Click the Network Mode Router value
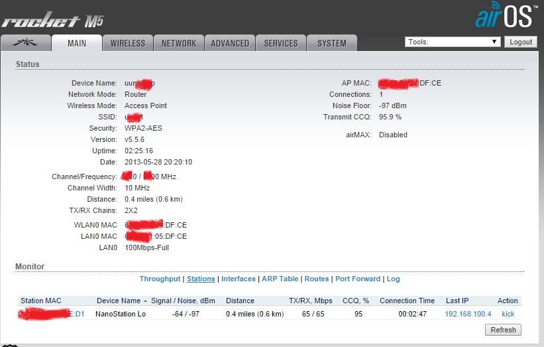 (x=136, y=94)
